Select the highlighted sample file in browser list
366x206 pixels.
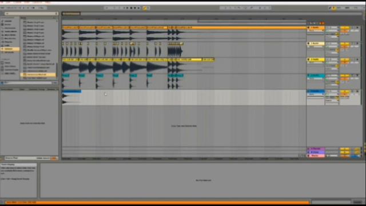pos(38,74)
